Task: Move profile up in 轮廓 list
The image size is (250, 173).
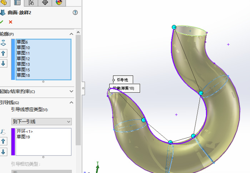Action: pos(3,54)
